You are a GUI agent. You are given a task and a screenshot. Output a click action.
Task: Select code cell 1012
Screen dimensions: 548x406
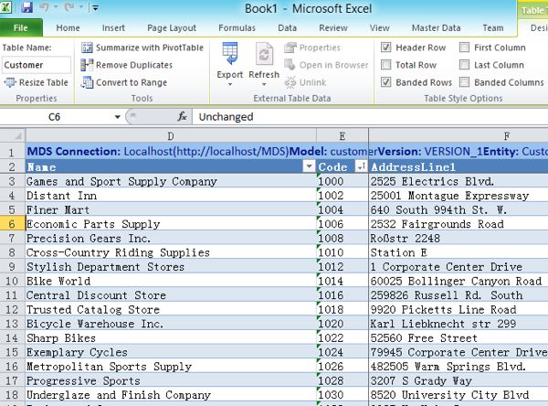(342, 266)
